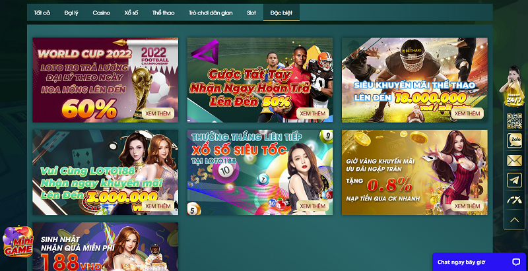Viewport: 528px width, 271px height.
Task: Click the QR code icon
Action: pos(514,121)
